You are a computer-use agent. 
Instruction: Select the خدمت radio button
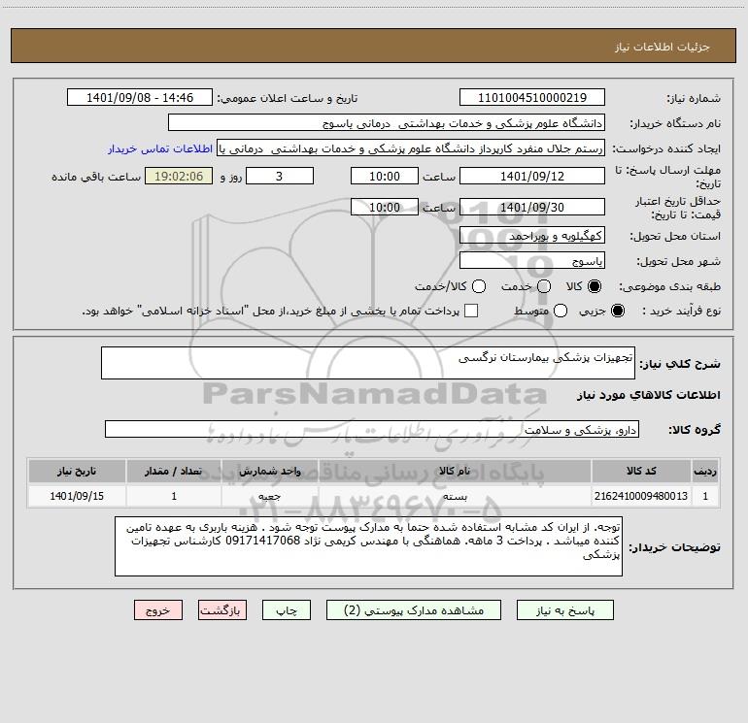point(544,286)
